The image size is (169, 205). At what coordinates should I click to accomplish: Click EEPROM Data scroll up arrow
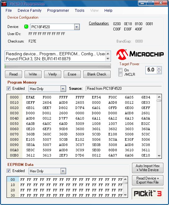pos(125,179)
